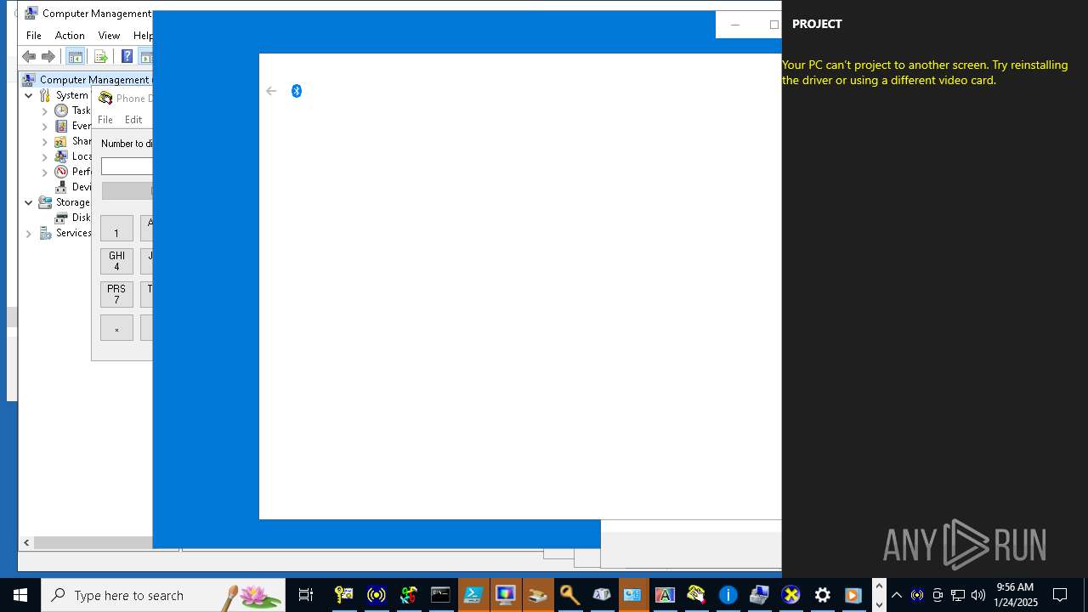Click the taskbar search box
Image resolution: width=1088 pixels, height=612 pixels.
(x=163, y=595)
